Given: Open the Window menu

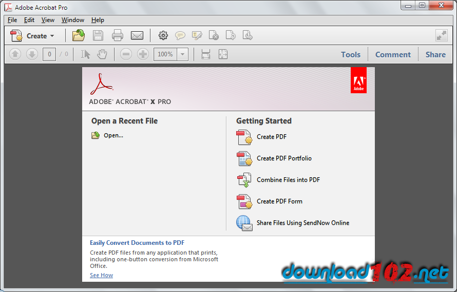Looking at the screenshot, I should tap(73, 20).
